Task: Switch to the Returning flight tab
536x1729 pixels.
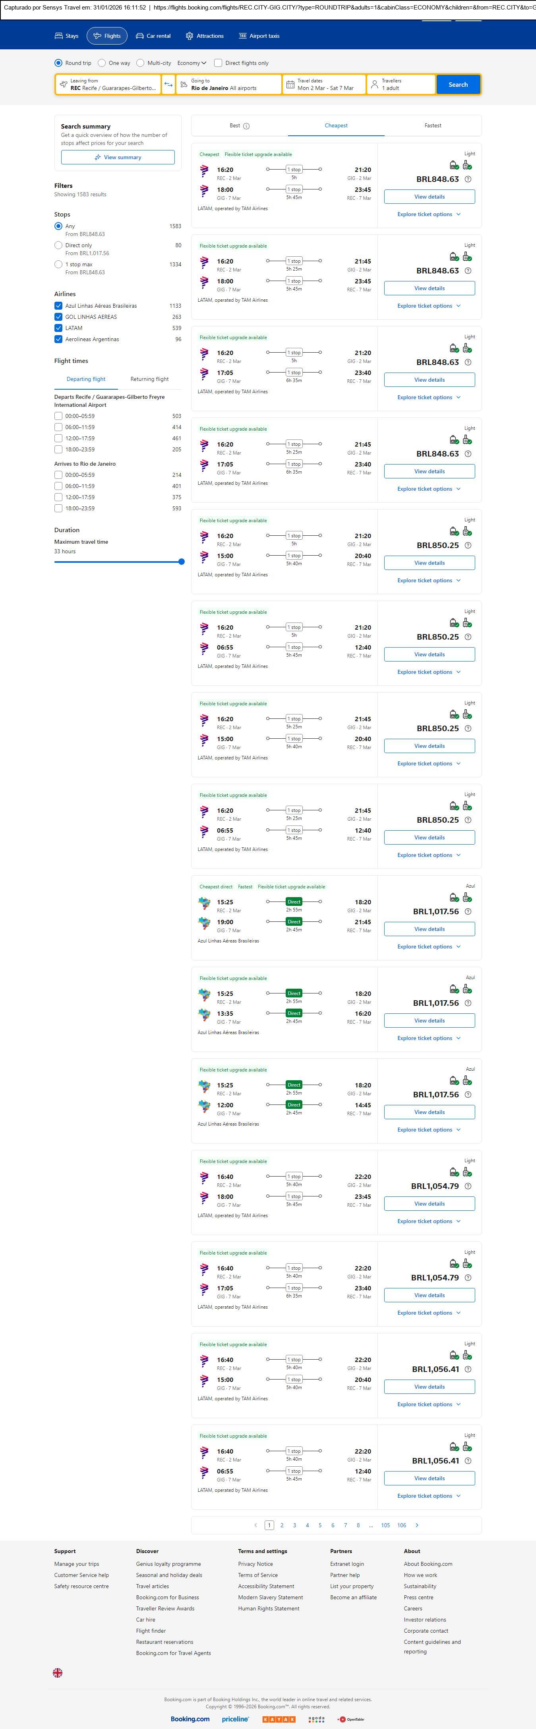Action: (x=149, y=379)
